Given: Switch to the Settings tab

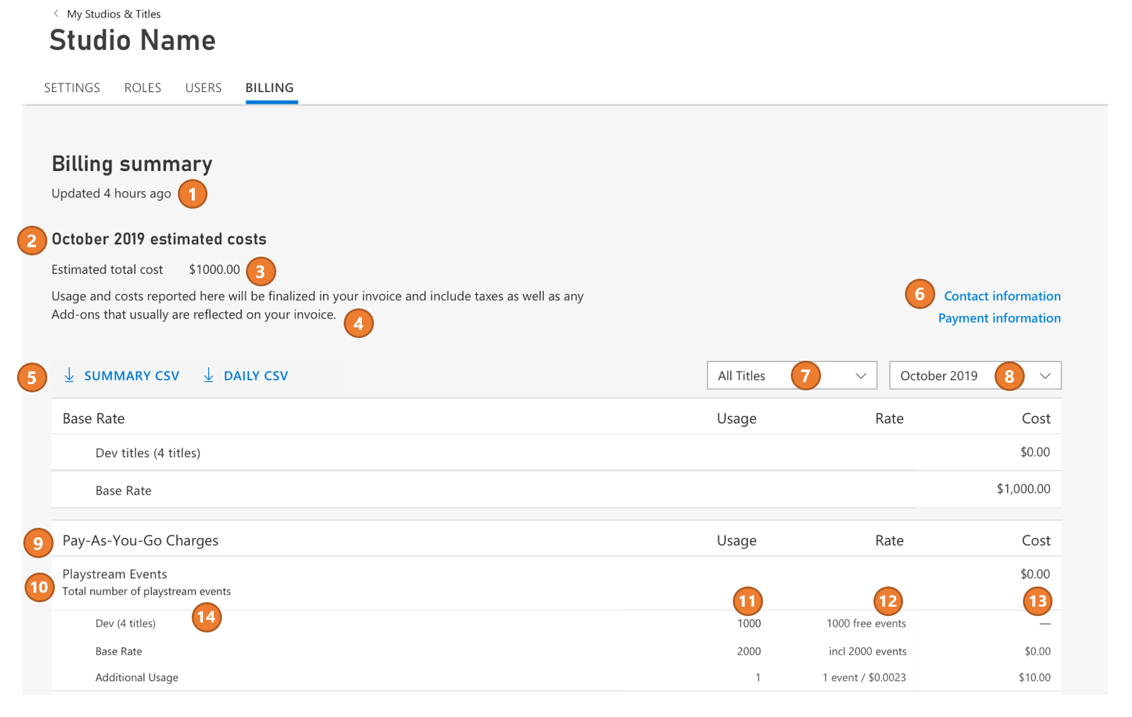Looking at the screenshot, I should coord(71,88).
